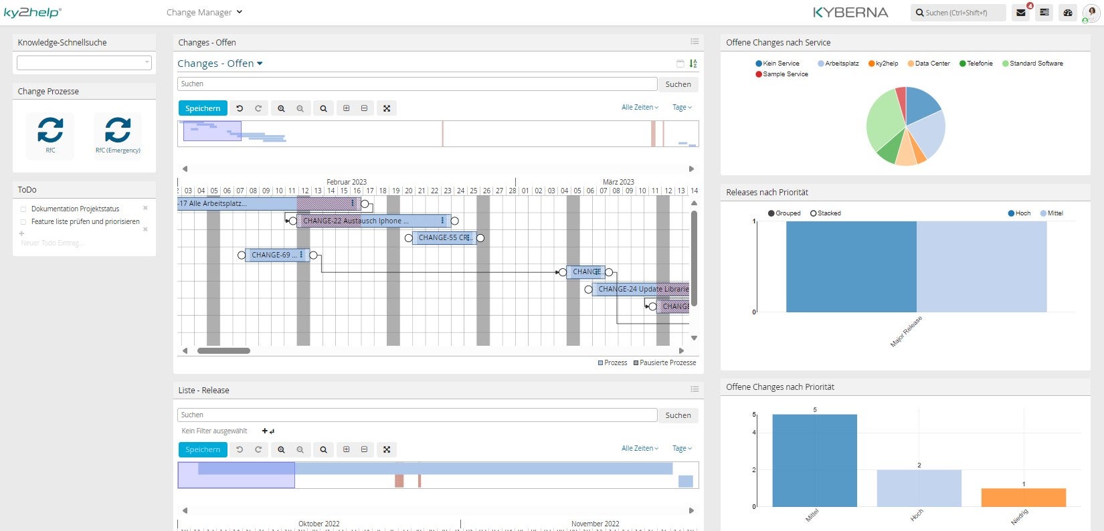Toggle the Data Center legend entry
This screenshot has width=1104, height=531.
coord(929,64)
